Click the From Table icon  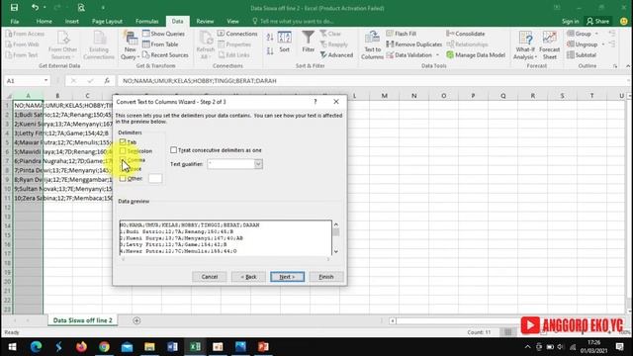[145, 44]
